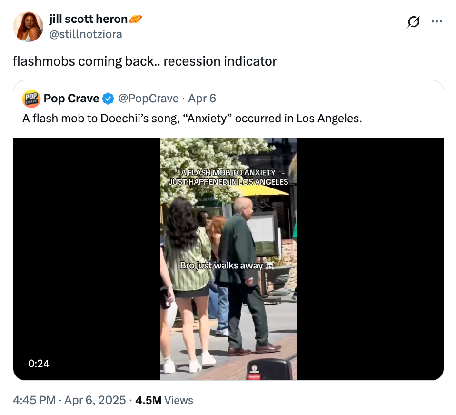456x415 pixels.
Task: Open the Apr 6 timestamp on the quoted tweet
Action: (x=202, y=99)
